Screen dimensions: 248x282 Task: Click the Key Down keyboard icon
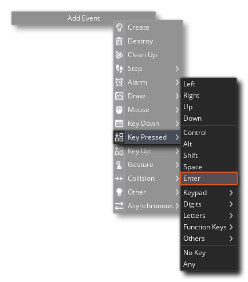point(119,124)
